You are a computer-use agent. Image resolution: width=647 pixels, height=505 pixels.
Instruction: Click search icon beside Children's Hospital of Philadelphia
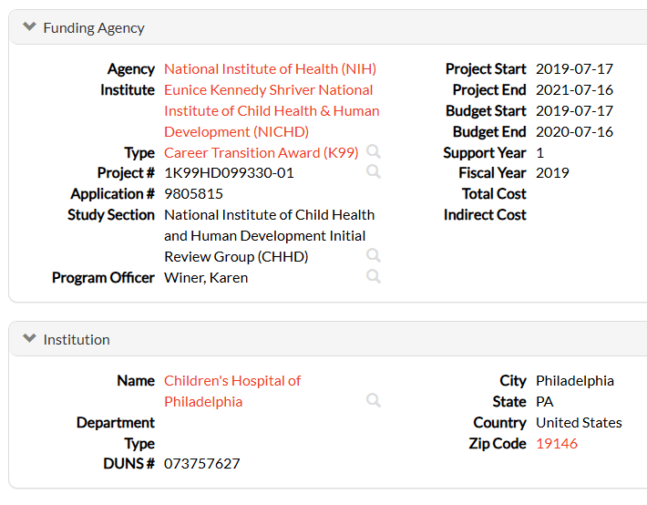click(374, 400)
